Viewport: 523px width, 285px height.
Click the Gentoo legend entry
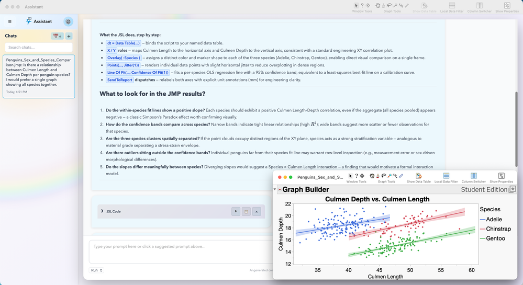pyautogui.click(x=492, y=238)
